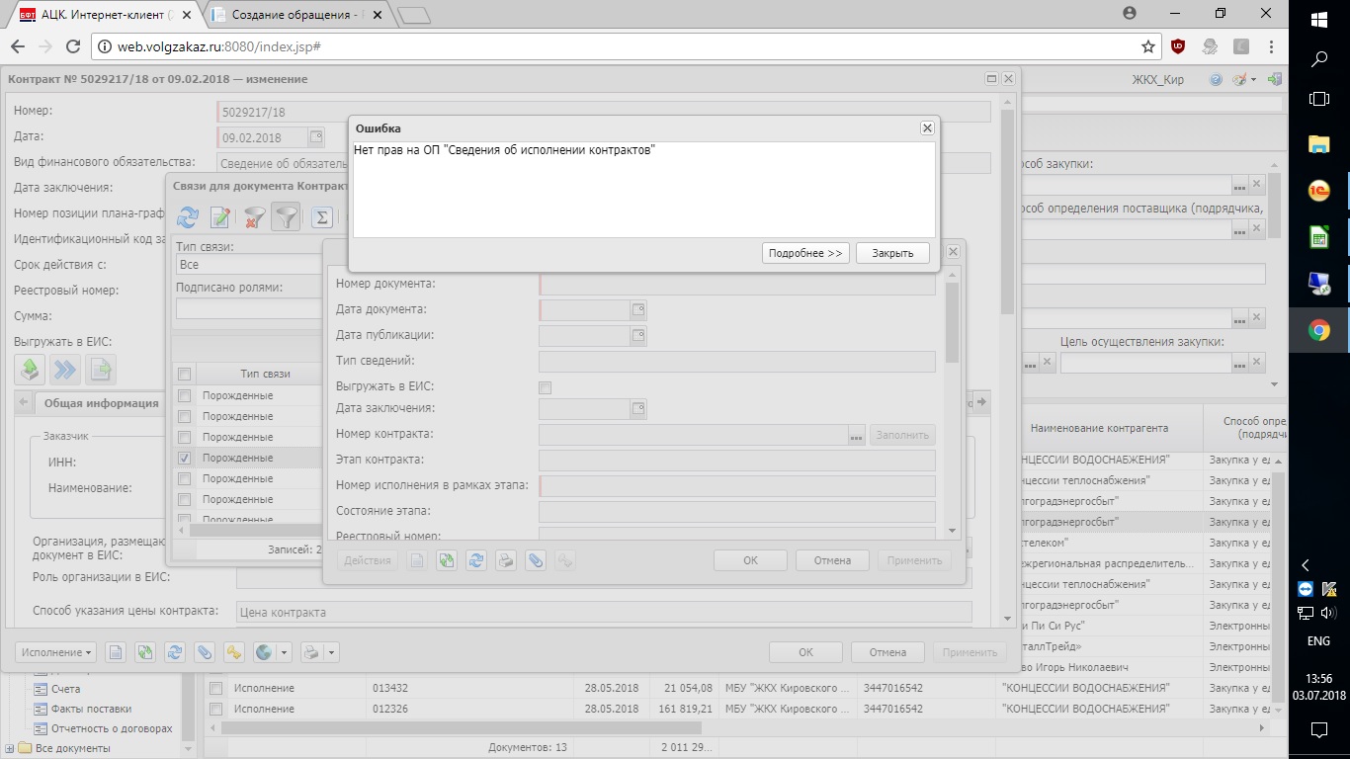Expand the Все документы tree folder
The height and width of the screenshot is (759, 1350).
point(10,748)
